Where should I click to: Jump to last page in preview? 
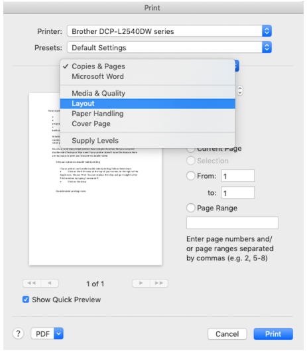point(159,283)
